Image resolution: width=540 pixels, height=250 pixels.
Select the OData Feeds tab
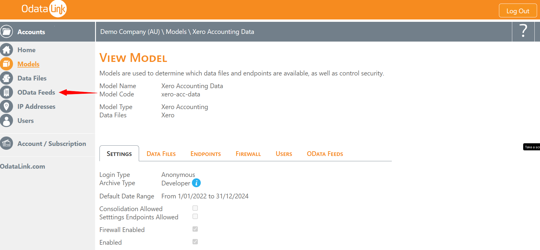click(325, 154)
